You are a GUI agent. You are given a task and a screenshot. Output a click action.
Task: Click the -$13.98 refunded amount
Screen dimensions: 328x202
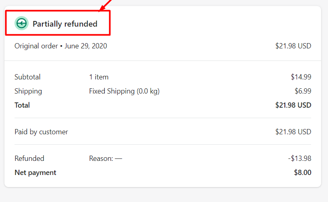299,158
